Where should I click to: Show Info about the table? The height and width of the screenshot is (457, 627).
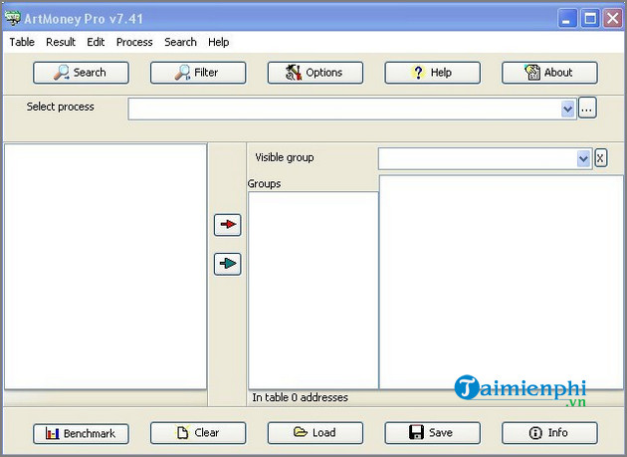point(549,432)
